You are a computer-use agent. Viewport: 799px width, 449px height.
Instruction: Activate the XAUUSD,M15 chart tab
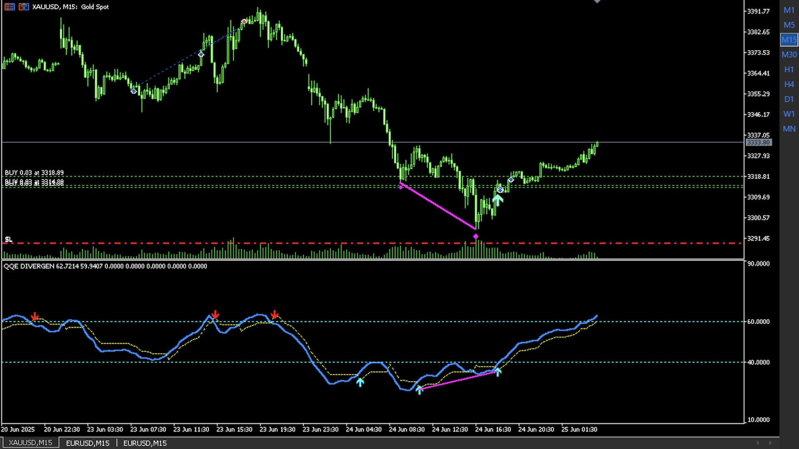click(30, 443)
